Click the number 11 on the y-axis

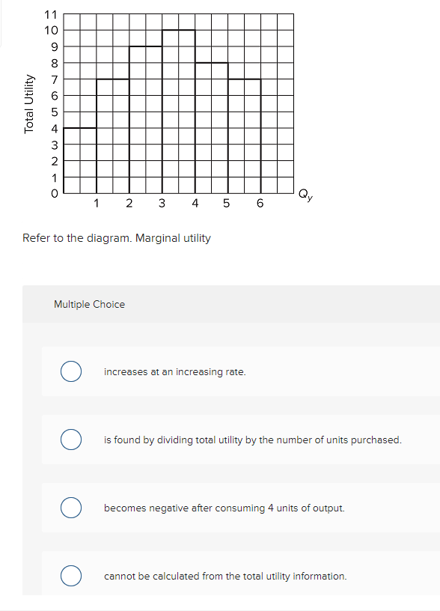coord(49,13)
